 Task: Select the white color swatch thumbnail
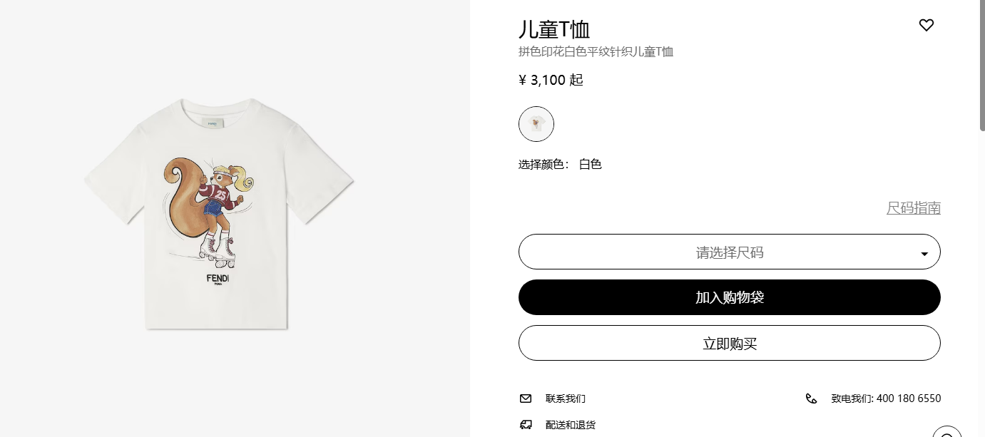[536, 125]
